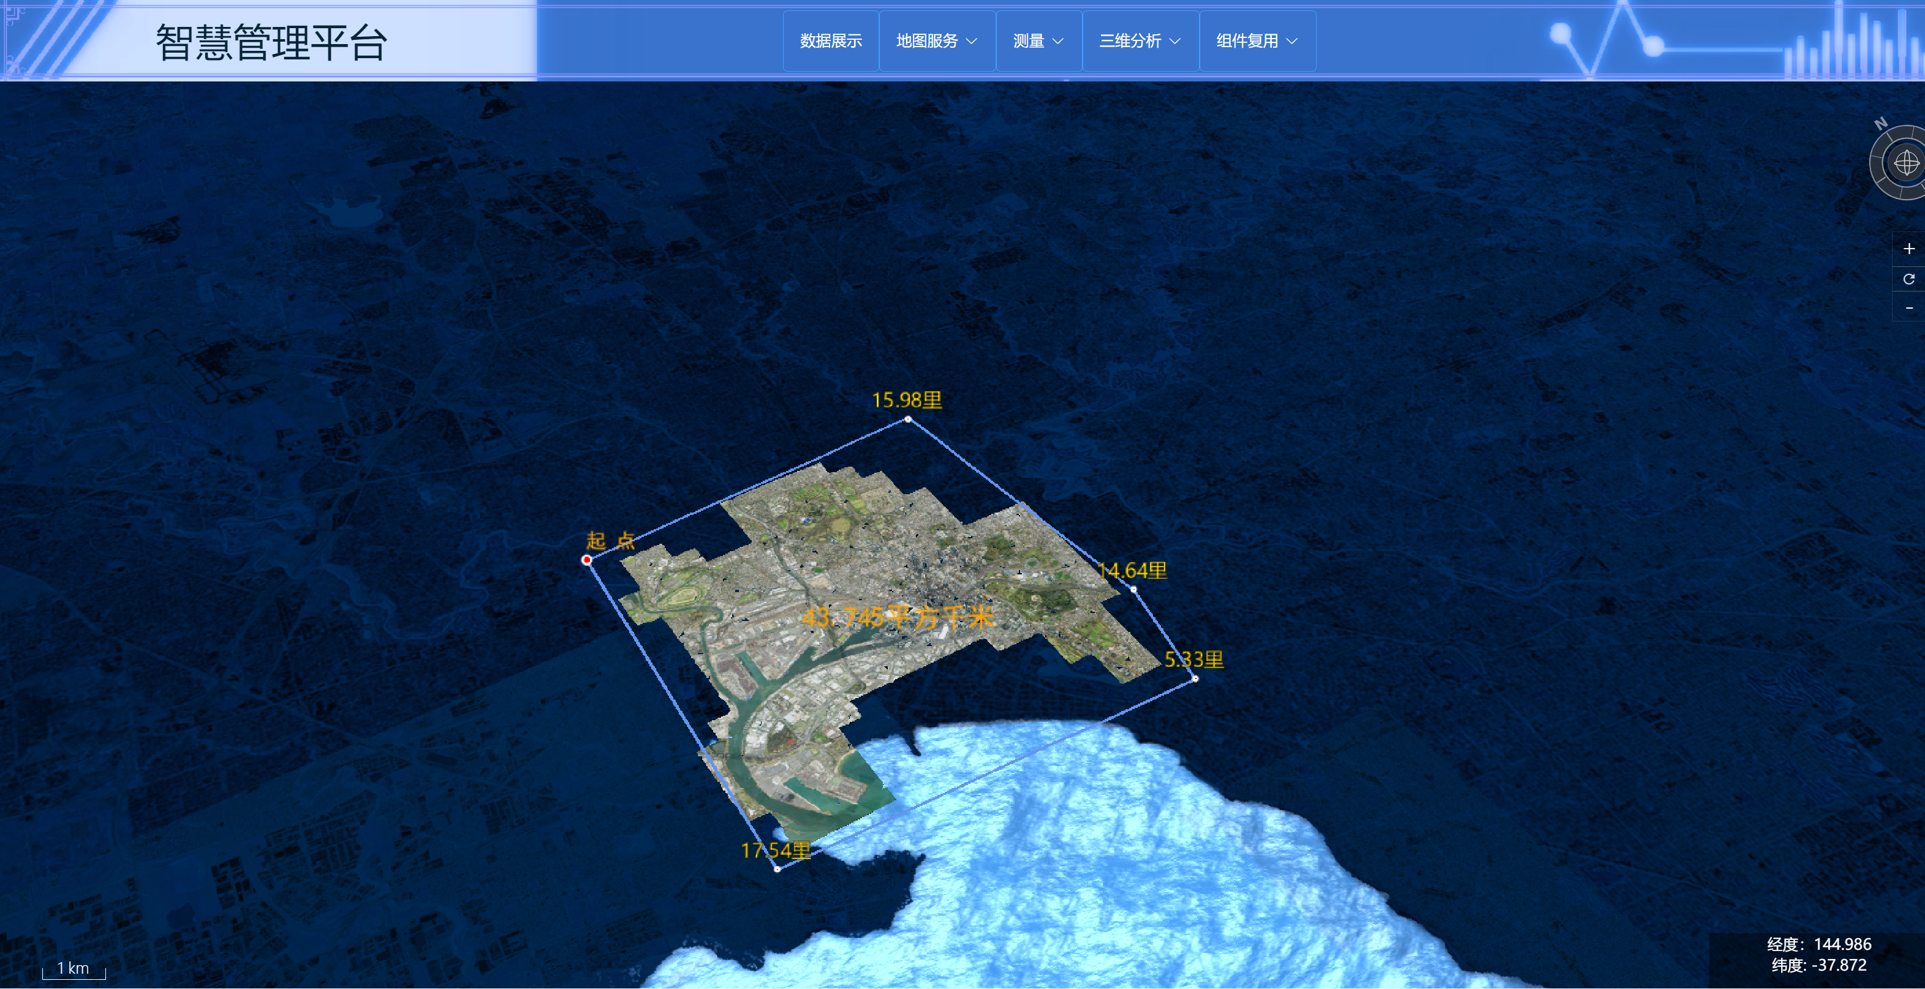Screen dimensions: 1925x989
Task: Click the 智慧管理平台 title
Action: pos(271,43)
